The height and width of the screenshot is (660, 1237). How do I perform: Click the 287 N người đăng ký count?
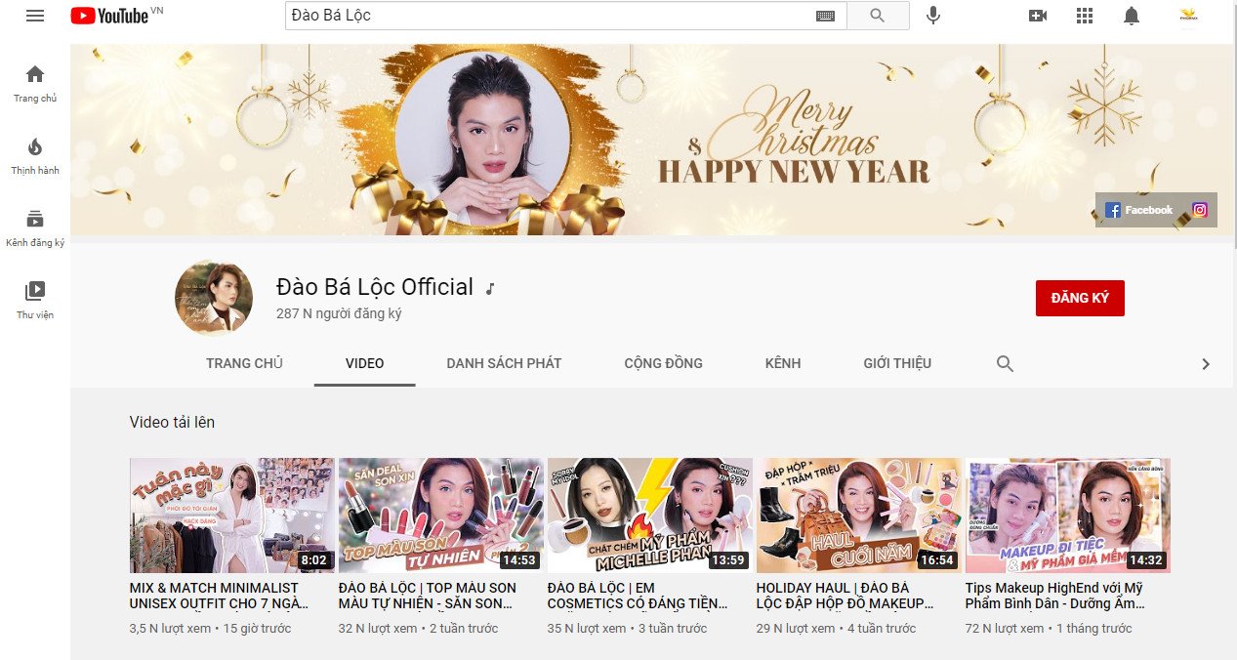(339, 313)
